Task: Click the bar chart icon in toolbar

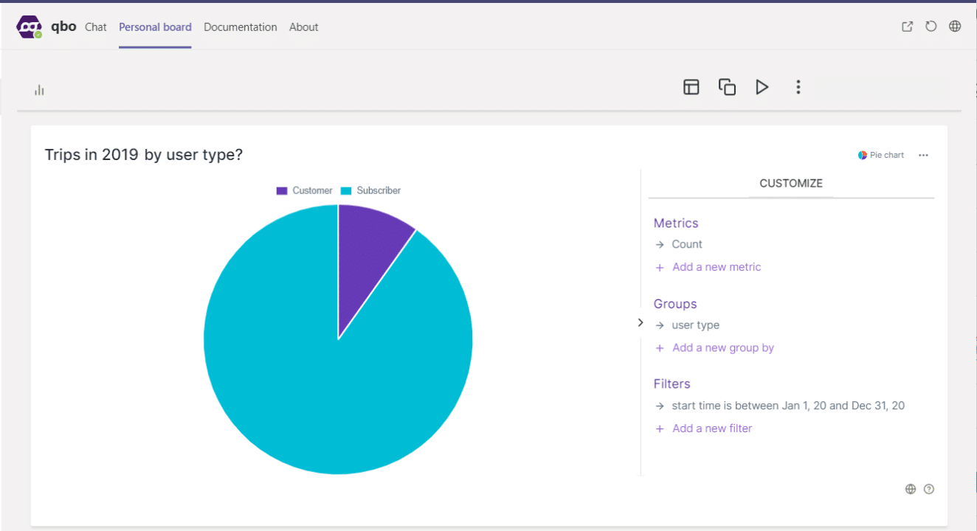Action: 39,90
